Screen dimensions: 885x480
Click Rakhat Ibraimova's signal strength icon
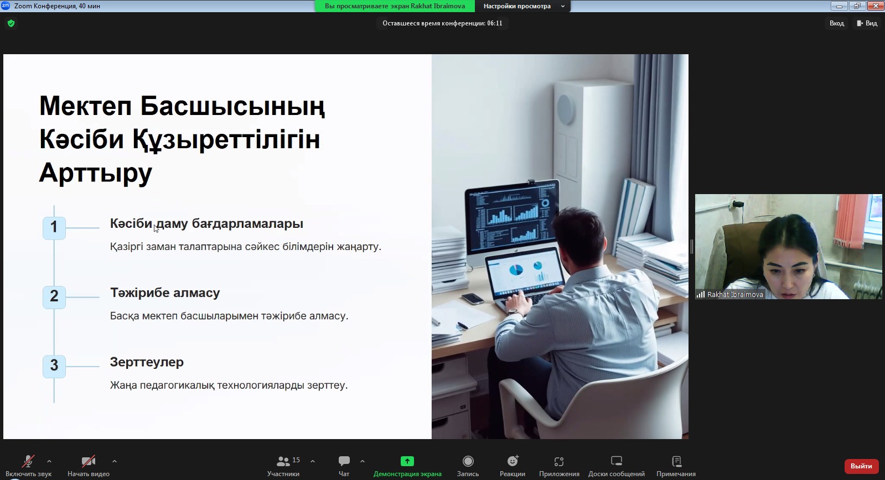[701, 294]
